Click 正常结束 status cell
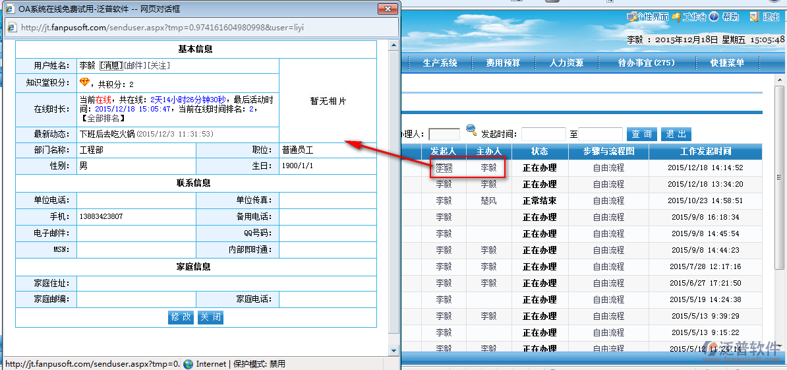The height and width of the screenshot is (370, 787). pos(540,200)
